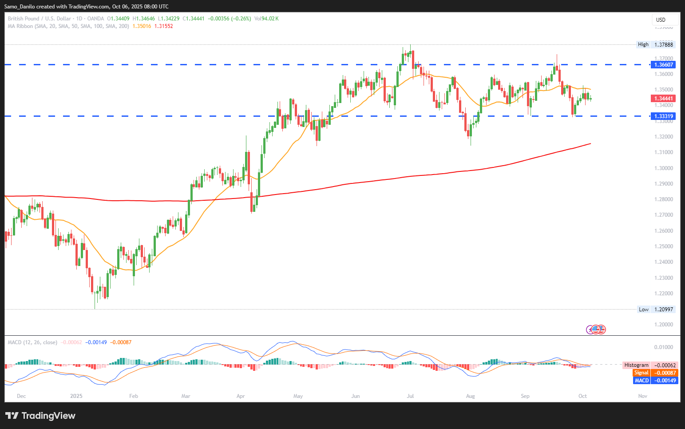Click the Jul marker on the time axis
The width and height of the screenshot is (685, 429).
click(x=410, y=396)
